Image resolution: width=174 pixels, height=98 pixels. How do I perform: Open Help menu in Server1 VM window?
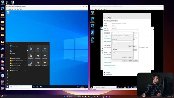click(19, 8)
